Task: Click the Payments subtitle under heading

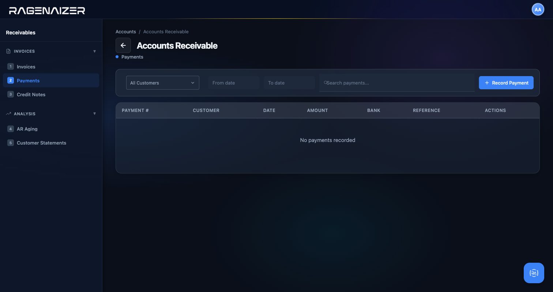Action: pyautogui.click(x=132, y=57)
